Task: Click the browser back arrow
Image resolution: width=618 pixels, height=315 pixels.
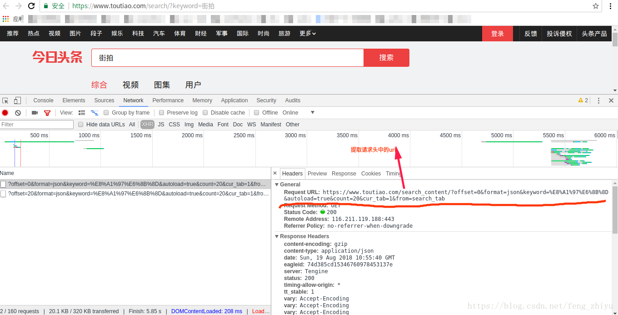Action: click(6, 6)
